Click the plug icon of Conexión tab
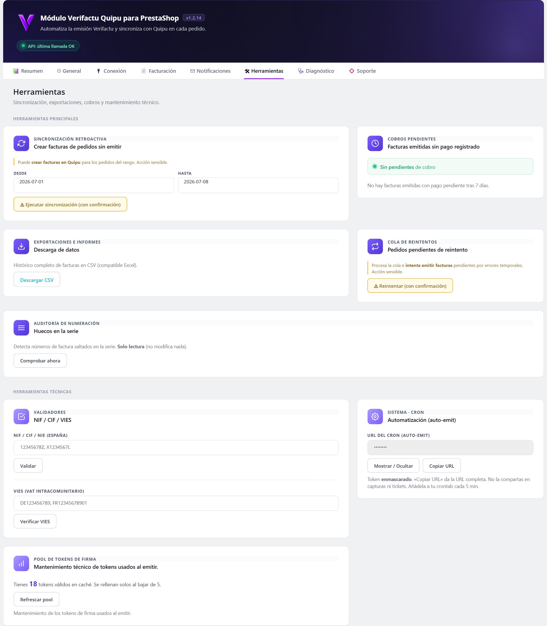Viewport: 547px width, 626px height. pos(99,71)
